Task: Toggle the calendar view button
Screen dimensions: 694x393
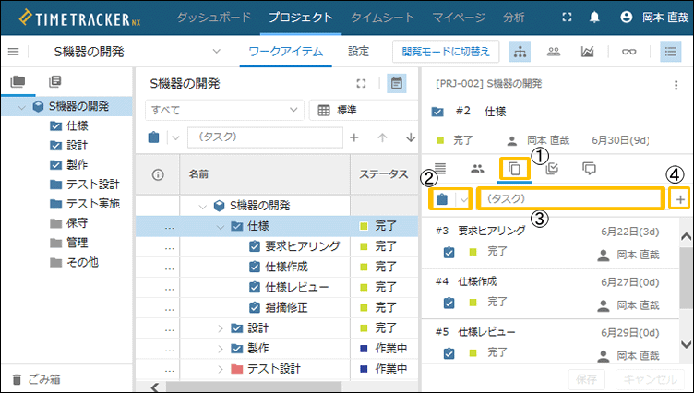Action: pyautogui.click(x=397, y=83)
